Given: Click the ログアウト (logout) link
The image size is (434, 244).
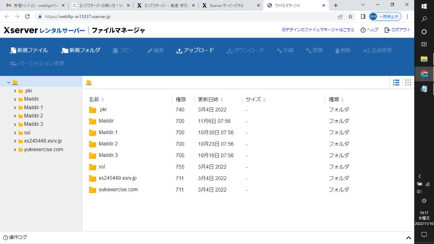Looking at the screenshot, I should 397,30.
